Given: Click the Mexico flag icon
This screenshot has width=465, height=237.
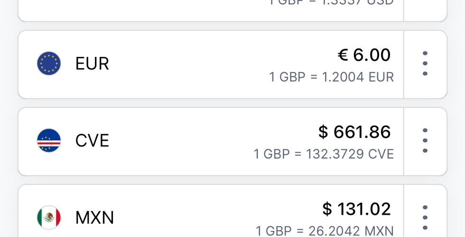Looking at the screenshot, I should pyautogui.click(x=49, y=218).
